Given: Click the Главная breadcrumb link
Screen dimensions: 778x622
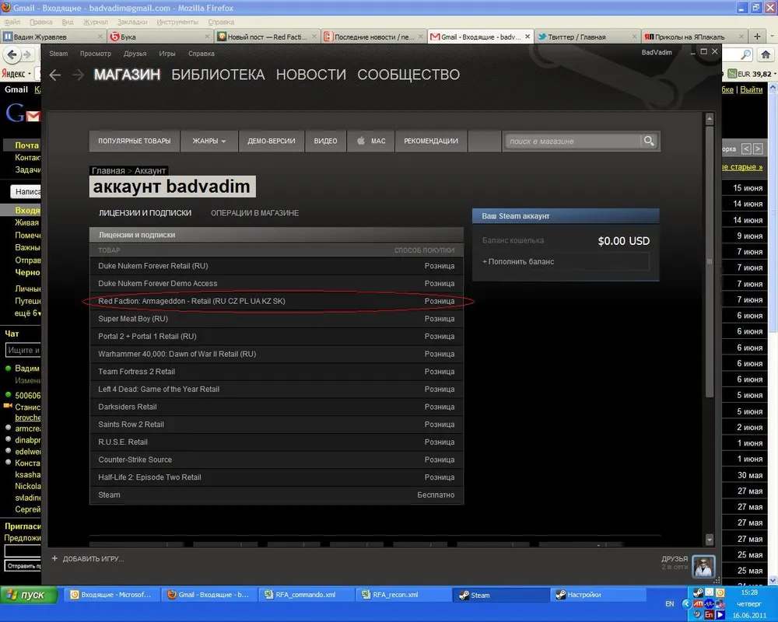Looking at the screenshot, I should [108, 170].
